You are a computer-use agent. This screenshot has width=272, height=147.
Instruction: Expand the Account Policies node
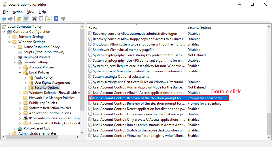coord(20,67)
